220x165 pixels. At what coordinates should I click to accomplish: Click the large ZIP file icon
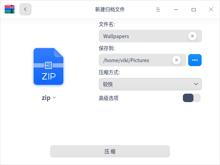pos(48,66)
